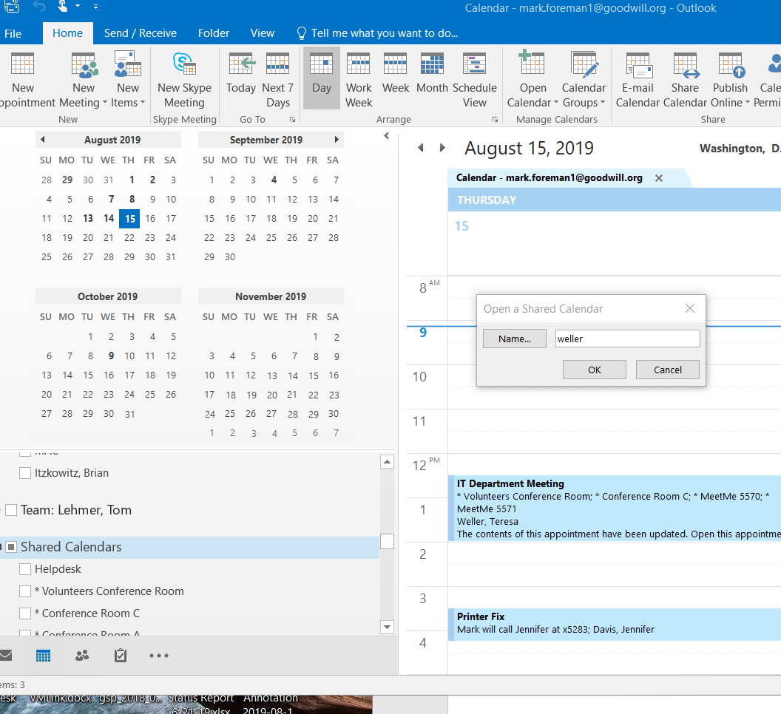Screen dimensions: 781x714
Task: Switch to Day view
Action: point(321,78)
